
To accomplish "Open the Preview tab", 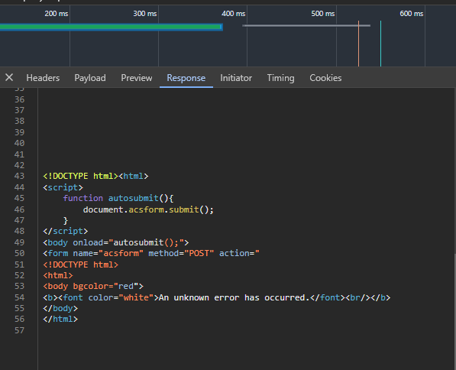I will [137, 78].
